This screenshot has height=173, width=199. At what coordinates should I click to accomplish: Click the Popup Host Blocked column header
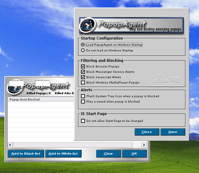(41, 99)
